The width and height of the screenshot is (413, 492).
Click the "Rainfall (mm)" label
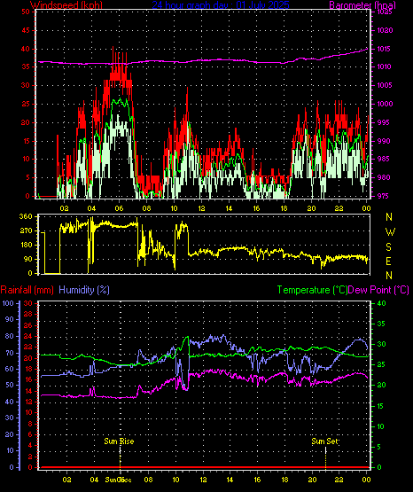[x=27, y=290]
